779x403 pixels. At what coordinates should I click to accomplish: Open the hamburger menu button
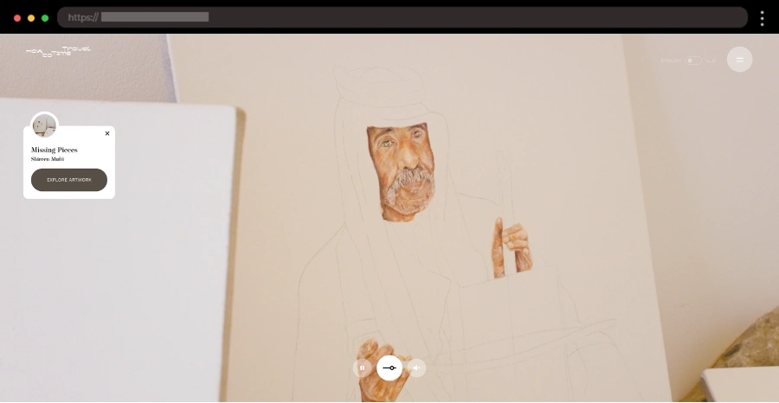(739, 60)
